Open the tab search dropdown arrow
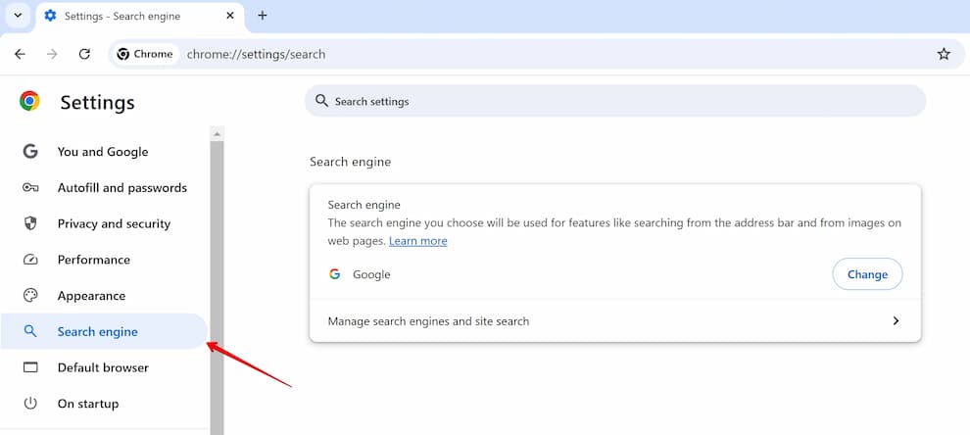Screen dimensions: 970x435 [18, 16]
